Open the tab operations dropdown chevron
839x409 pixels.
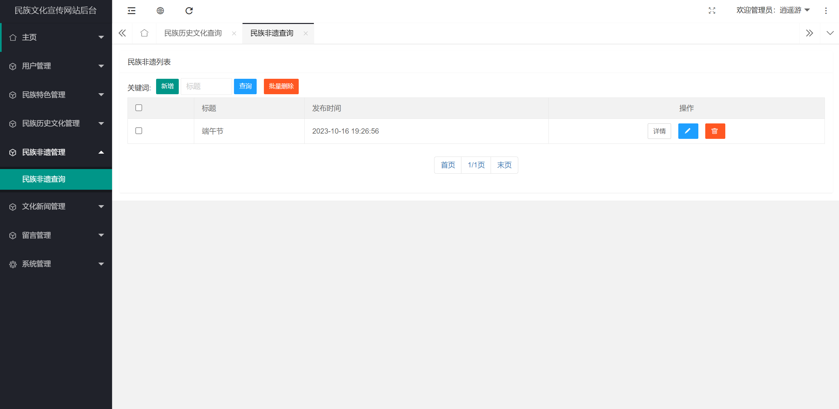pyautogui.click(x=830, y=33)
